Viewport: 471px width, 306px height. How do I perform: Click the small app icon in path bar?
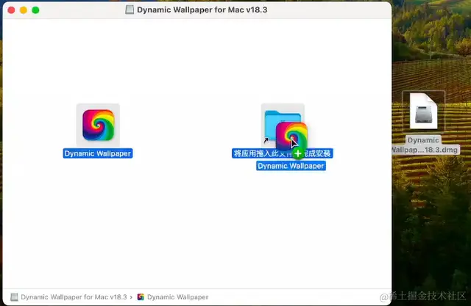(141, 297)
